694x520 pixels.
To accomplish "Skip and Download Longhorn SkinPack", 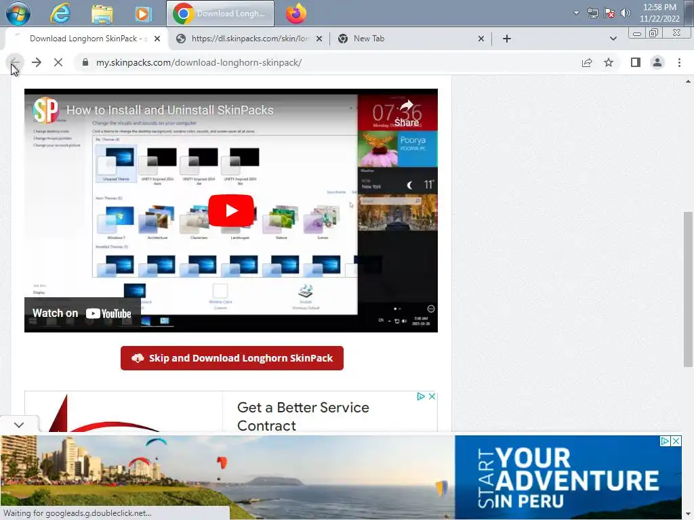I will click(232, 358).
